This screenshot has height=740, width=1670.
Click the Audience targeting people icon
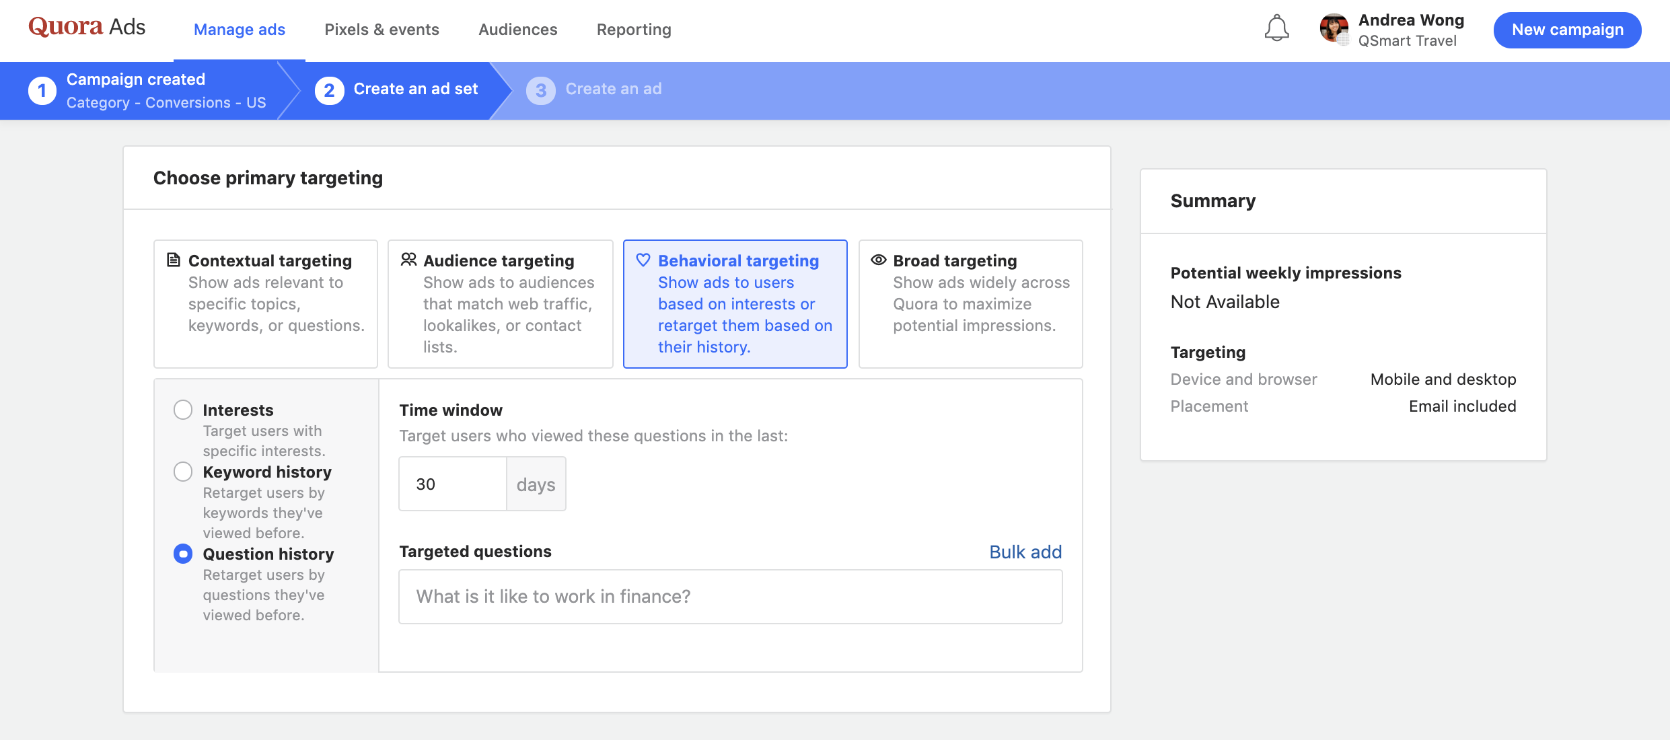(x=408, y=260)
